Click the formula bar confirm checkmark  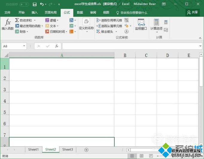(48, 46)
